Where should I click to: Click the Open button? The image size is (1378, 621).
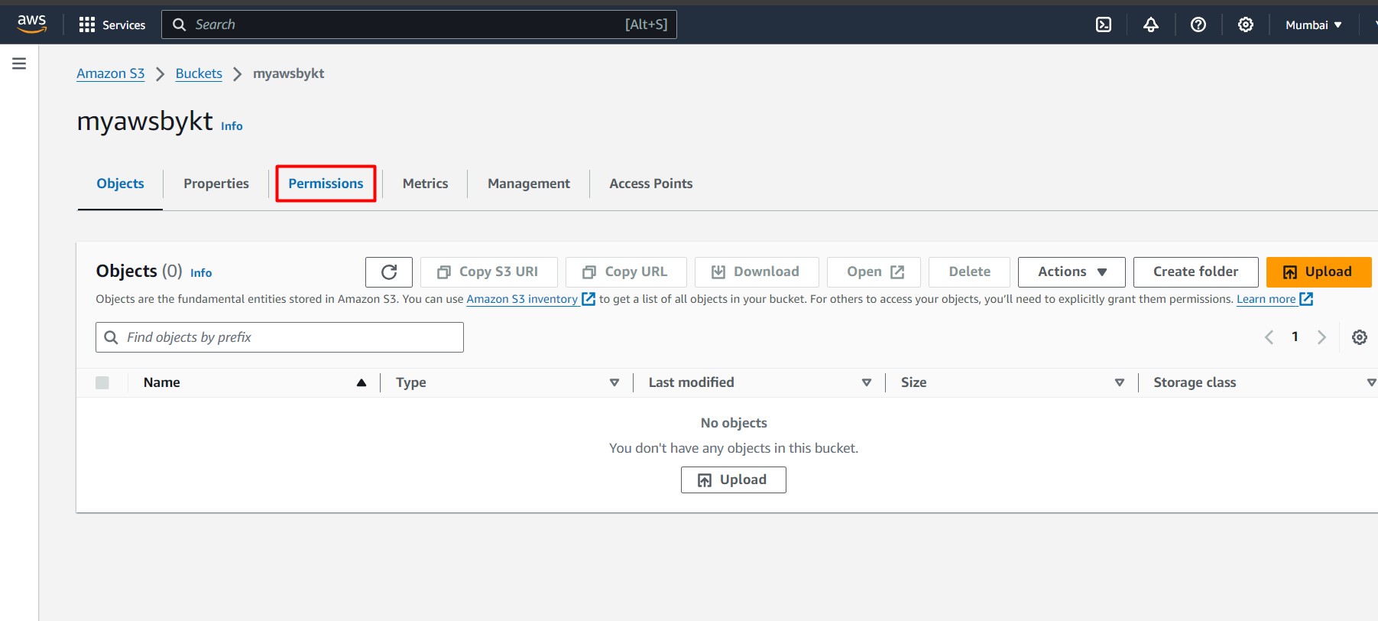point(874,271)
